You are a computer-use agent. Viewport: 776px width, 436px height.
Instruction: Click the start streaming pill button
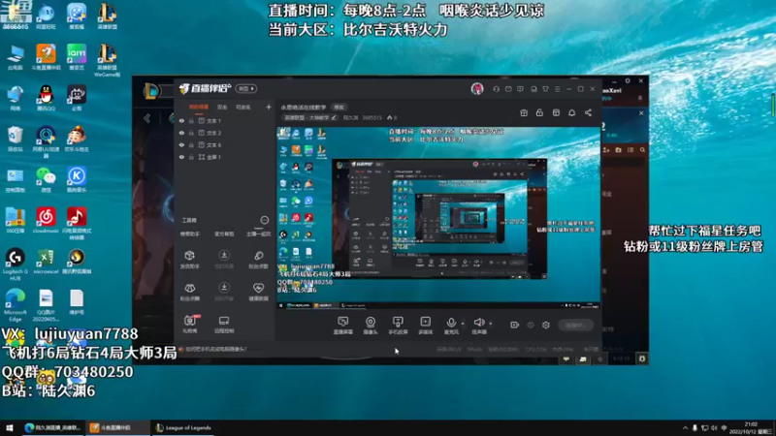(x=575, y=326)
